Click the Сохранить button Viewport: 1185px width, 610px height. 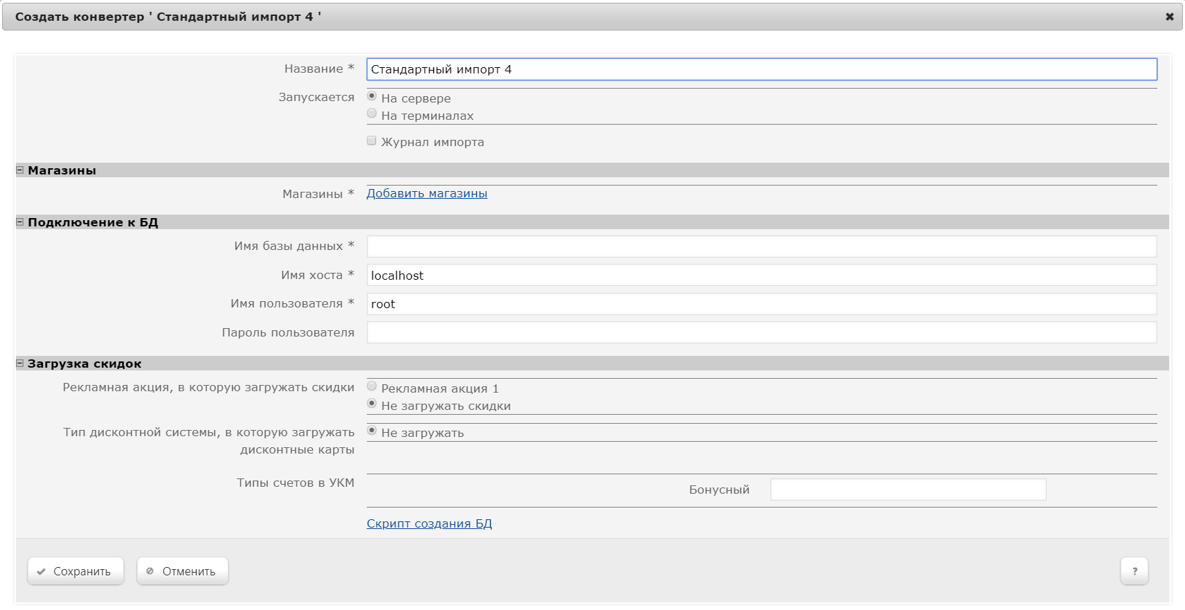coord(75,571)
